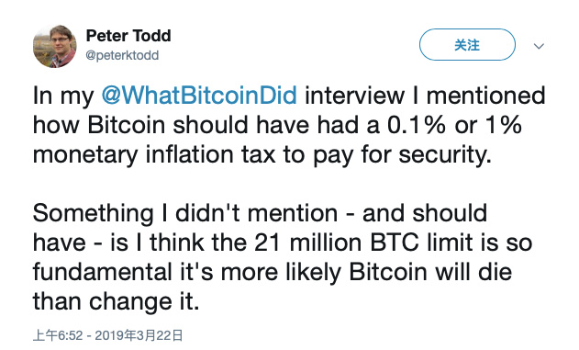Click the phrase "Bitcoin will die"

pos(430,272)
